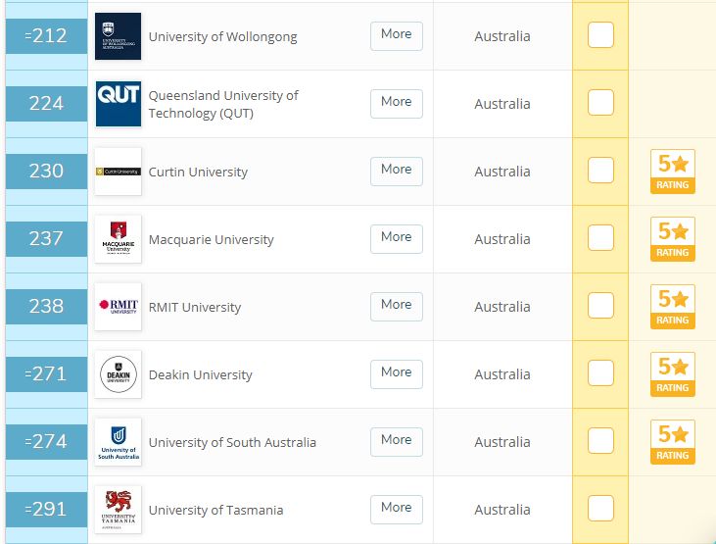The image size is (716, 544).
Task: Expand More details for Queensland University of Technology
Action: click(x=397, y=104)
